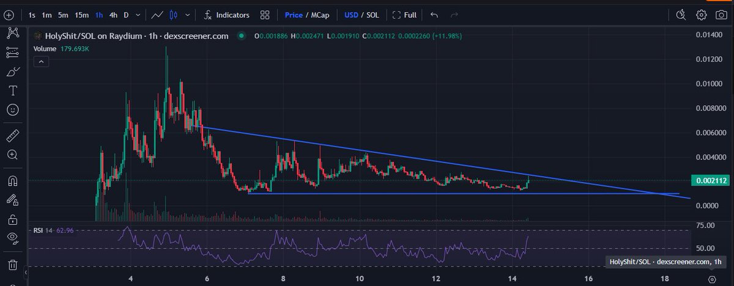The height and width of the screenshot is (286, 734).
Task: Click the 0.01400 price axis label
Action: (708, 35)
